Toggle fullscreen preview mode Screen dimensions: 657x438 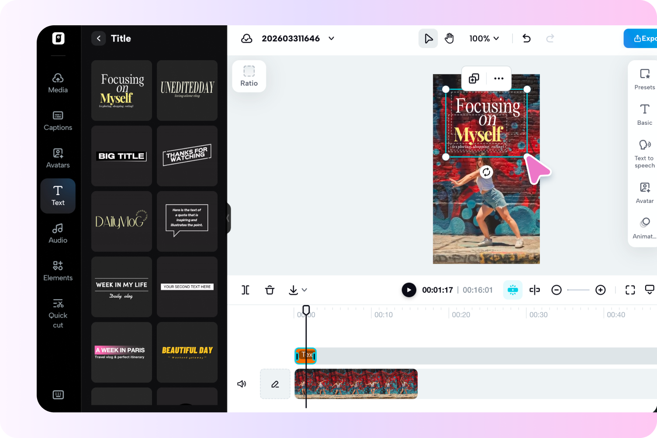(x=630, y=290)
